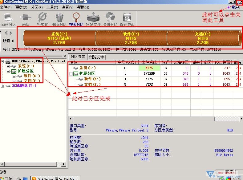Click the Backup Partition (备份分区) toolbar icon
Image resolution: width=243 pixels, height=180 pixels.
[110, 17]
